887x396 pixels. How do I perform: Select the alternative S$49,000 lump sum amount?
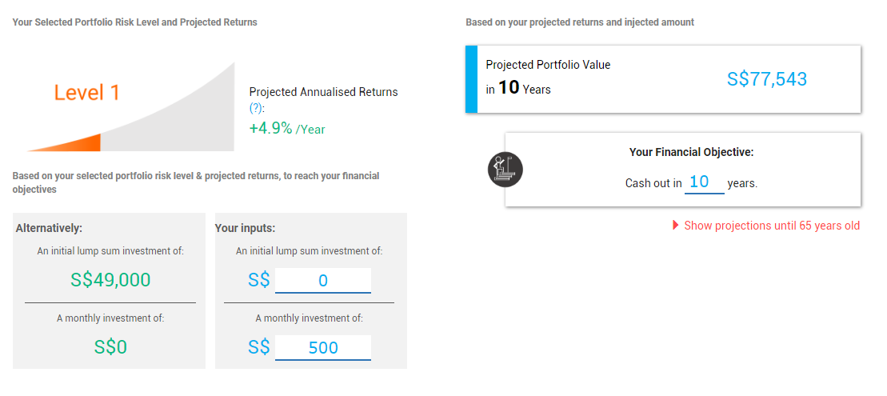coord(110,280)
